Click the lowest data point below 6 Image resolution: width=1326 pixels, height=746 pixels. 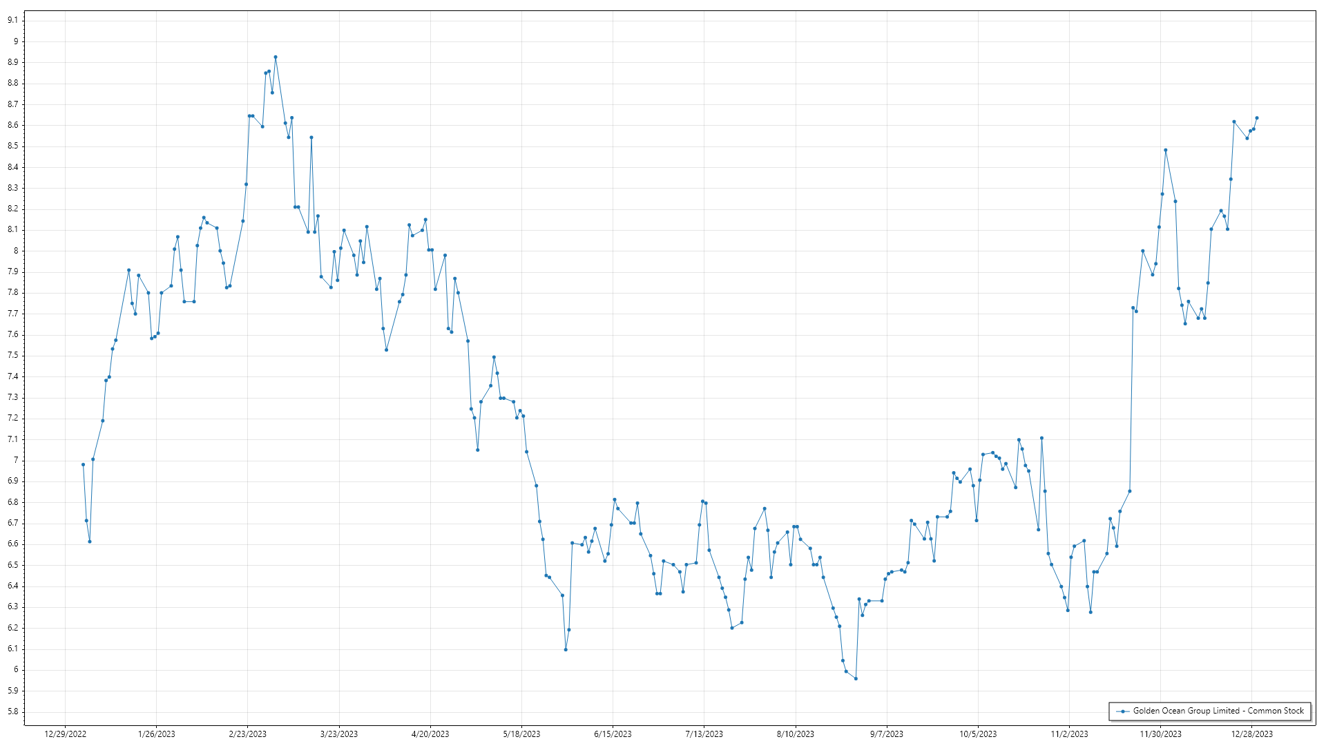[x=856, y=679]
